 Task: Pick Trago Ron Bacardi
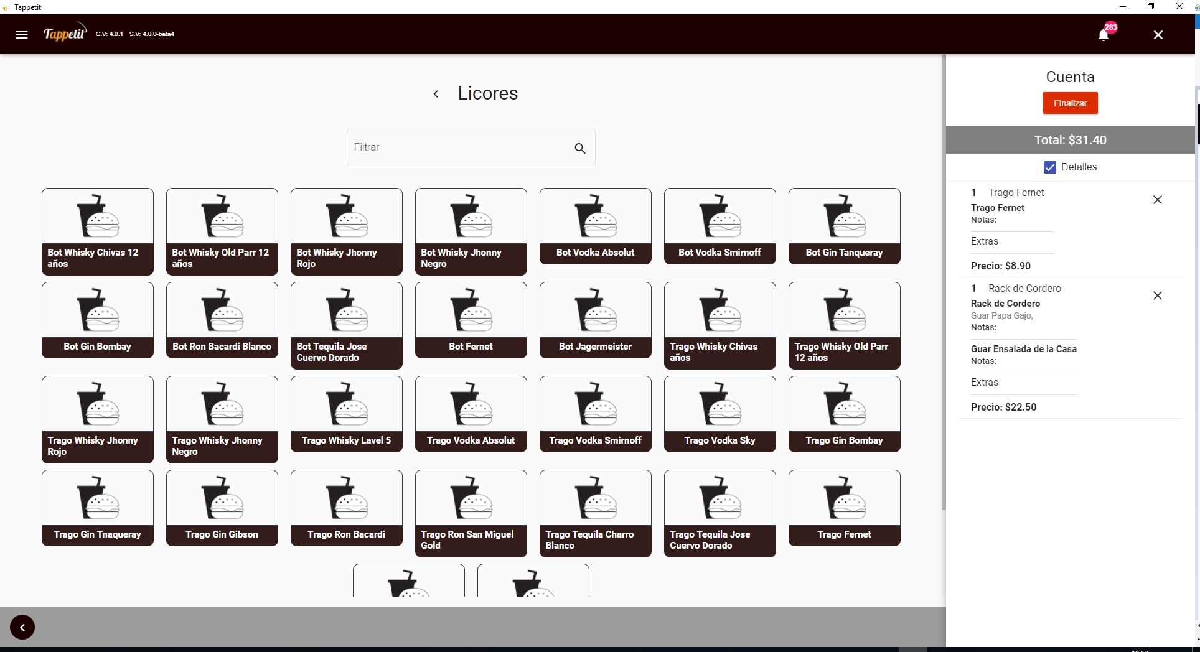347,508
